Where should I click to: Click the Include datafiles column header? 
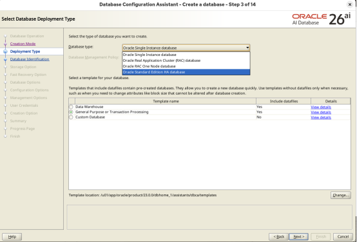click(284, 101)
